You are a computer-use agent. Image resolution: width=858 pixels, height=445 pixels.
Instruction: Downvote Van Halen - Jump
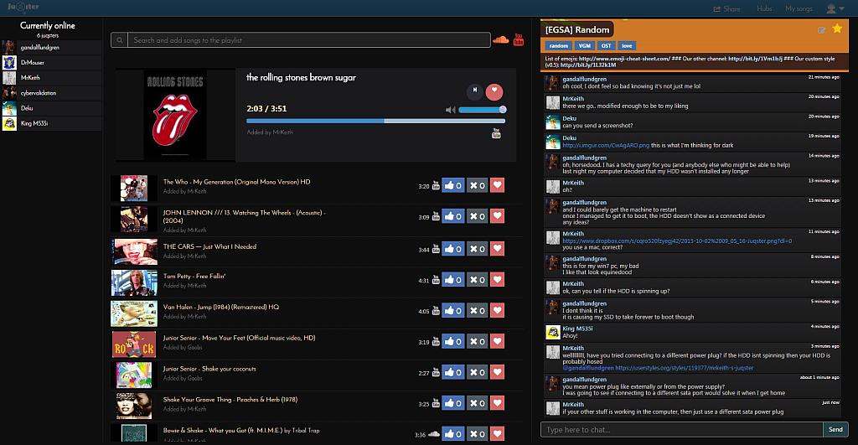coord(477,310)
